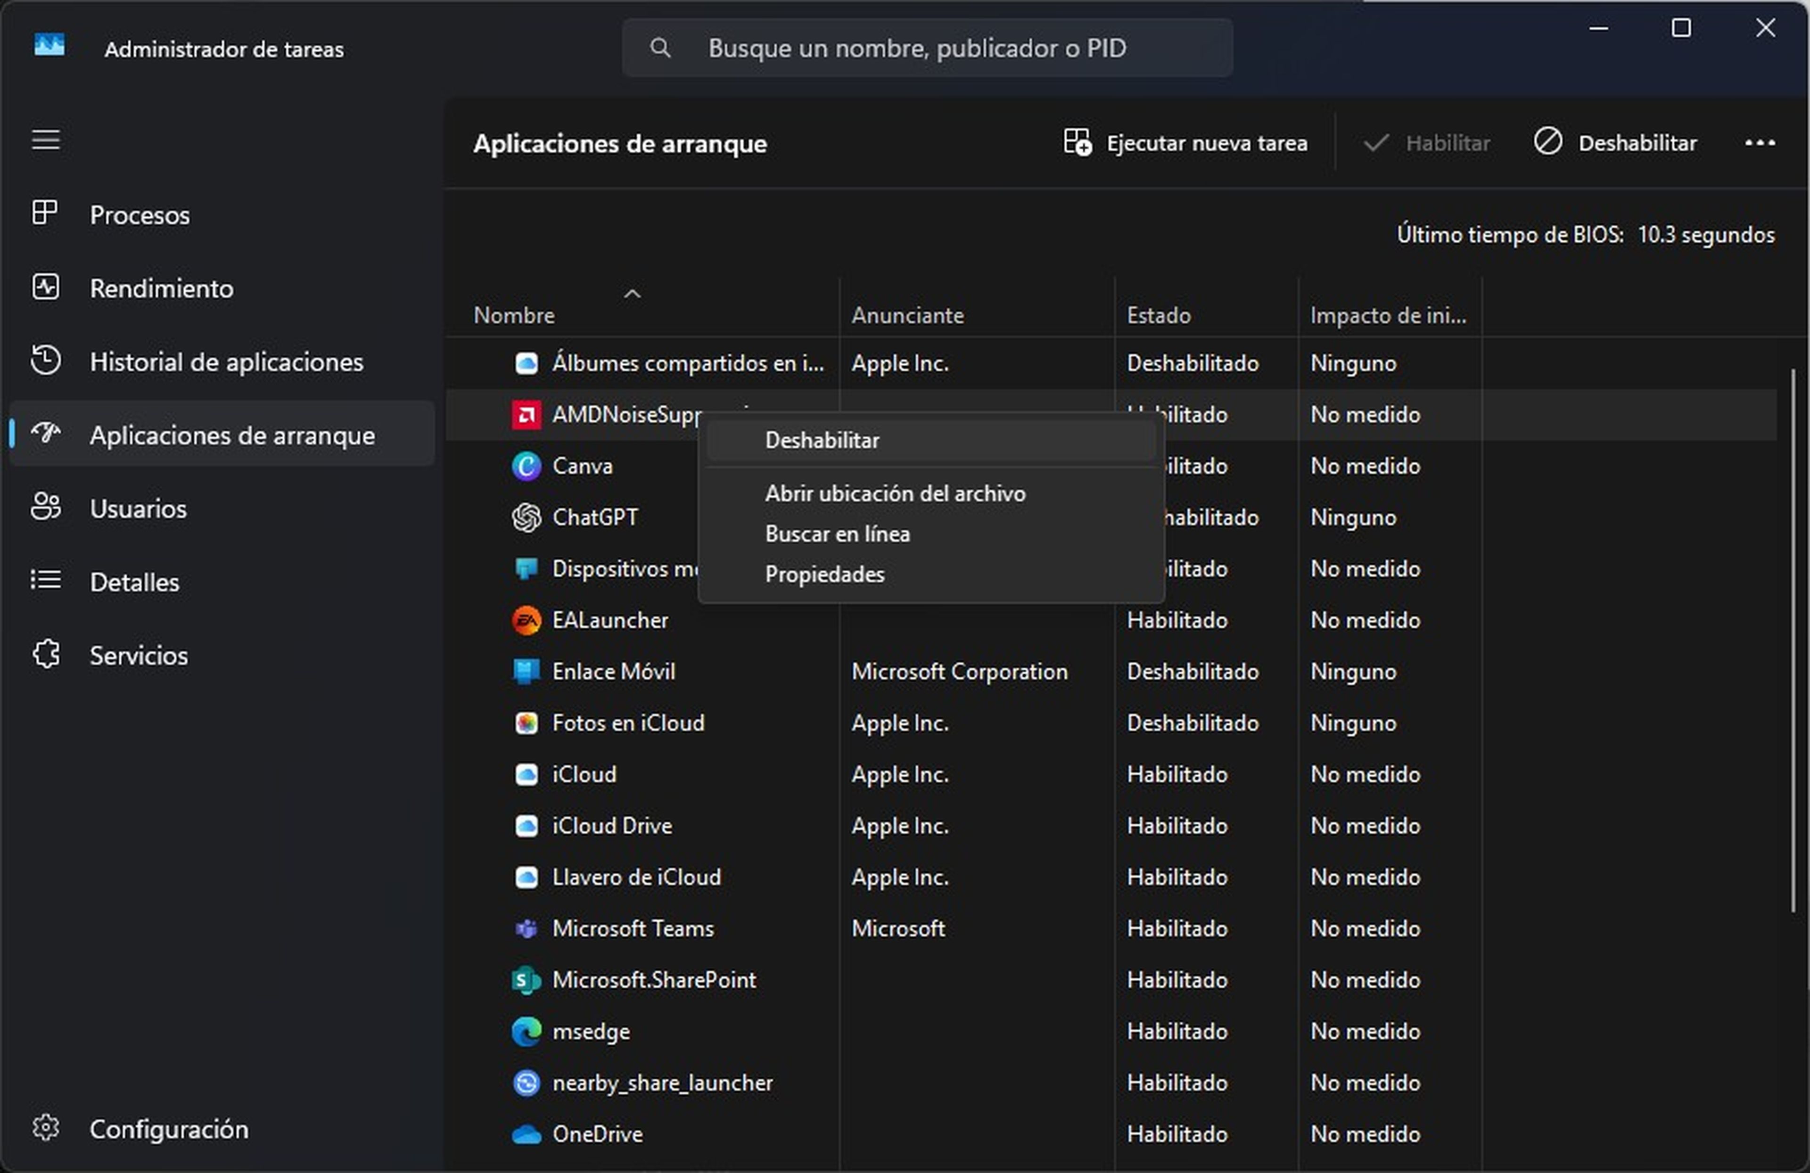Click Microsoft Corporation publisher cell
This screenshot has width=1810, height=1173.
(x=959, y=671)
